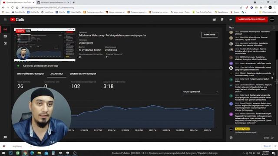Open the YouTube Studio hamburger menu
The image size is (278, 156).
tap(5, 19)
